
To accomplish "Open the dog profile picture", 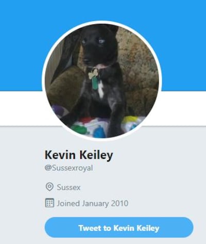I will (x=101, y=80).
